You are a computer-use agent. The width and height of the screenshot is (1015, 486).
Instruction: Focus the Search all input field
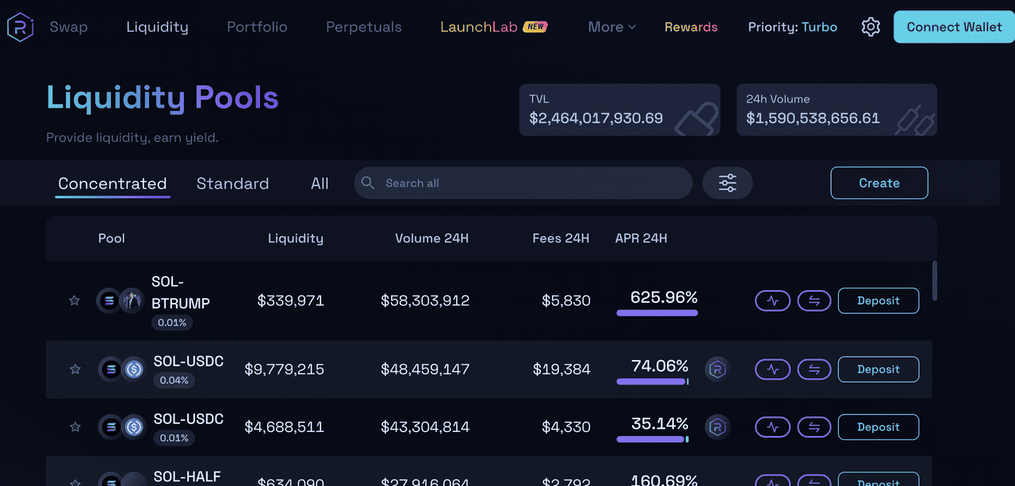[x=523, y=183]
